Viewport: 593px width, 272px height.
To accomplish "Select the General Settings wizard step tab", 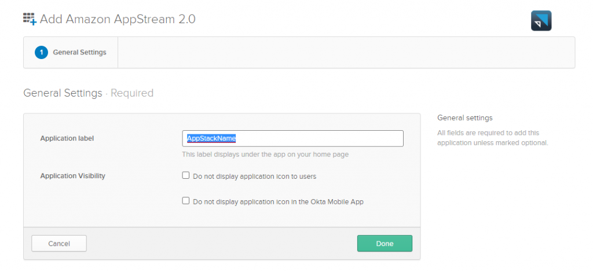I will pos(71,53).
